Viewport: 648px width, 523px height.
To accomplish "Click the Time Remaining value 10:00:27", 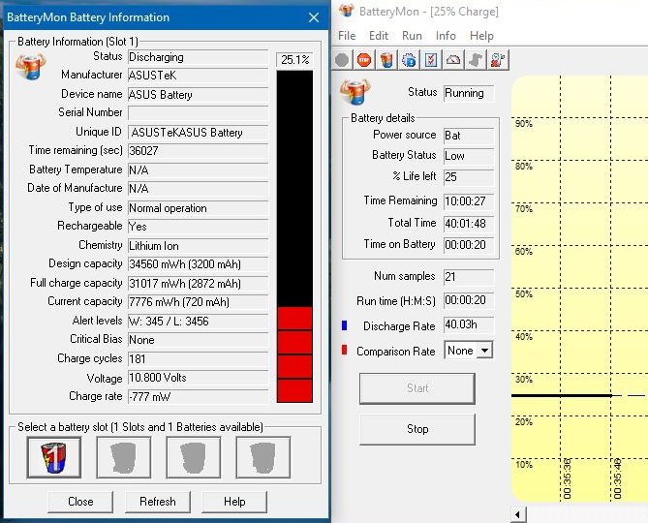I will (469, 201).
